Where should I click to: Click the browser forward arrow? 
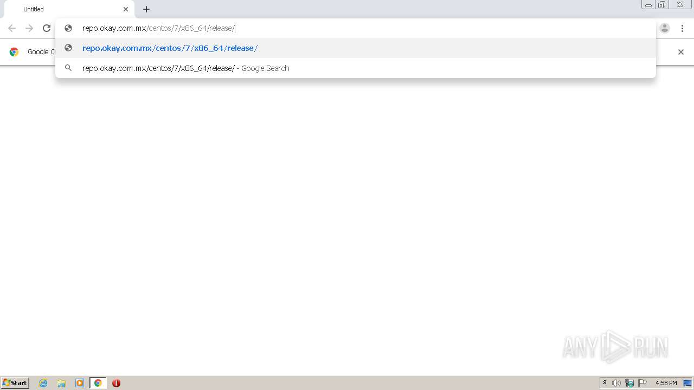tap(29, 28)
